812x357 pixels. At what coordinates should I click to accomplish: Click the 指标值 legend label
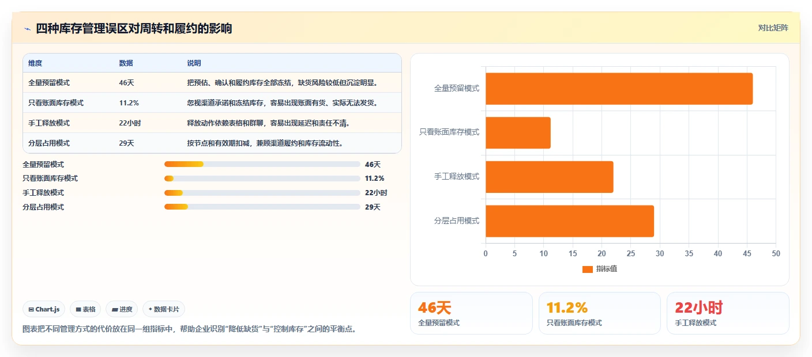coord(607,269)
